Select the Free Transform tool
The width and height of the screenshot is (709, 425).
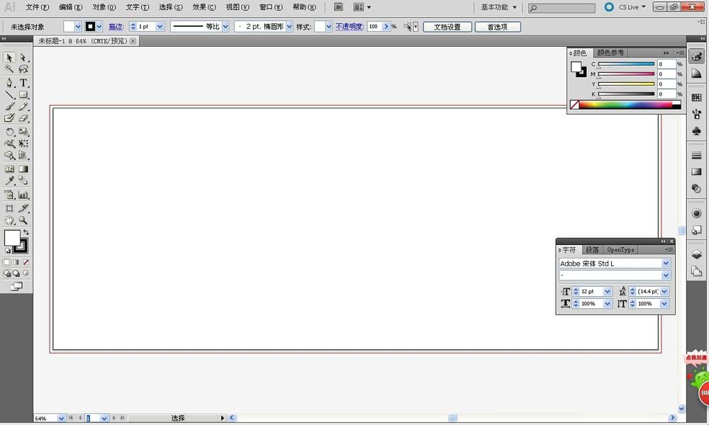click(23, 144)
